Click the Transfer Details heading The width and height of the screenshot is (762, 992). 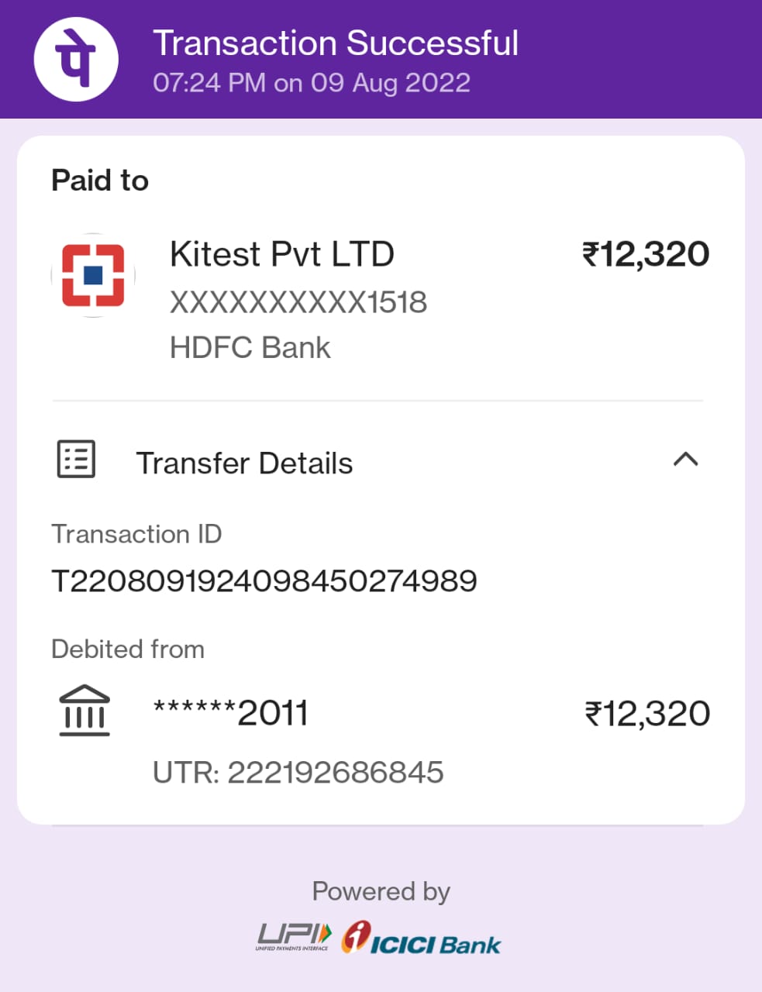pos(244,463)
